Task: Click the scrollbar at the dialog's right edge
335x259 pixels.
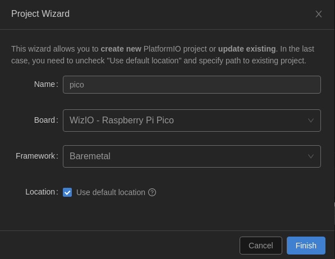Action: coord(334,214)
